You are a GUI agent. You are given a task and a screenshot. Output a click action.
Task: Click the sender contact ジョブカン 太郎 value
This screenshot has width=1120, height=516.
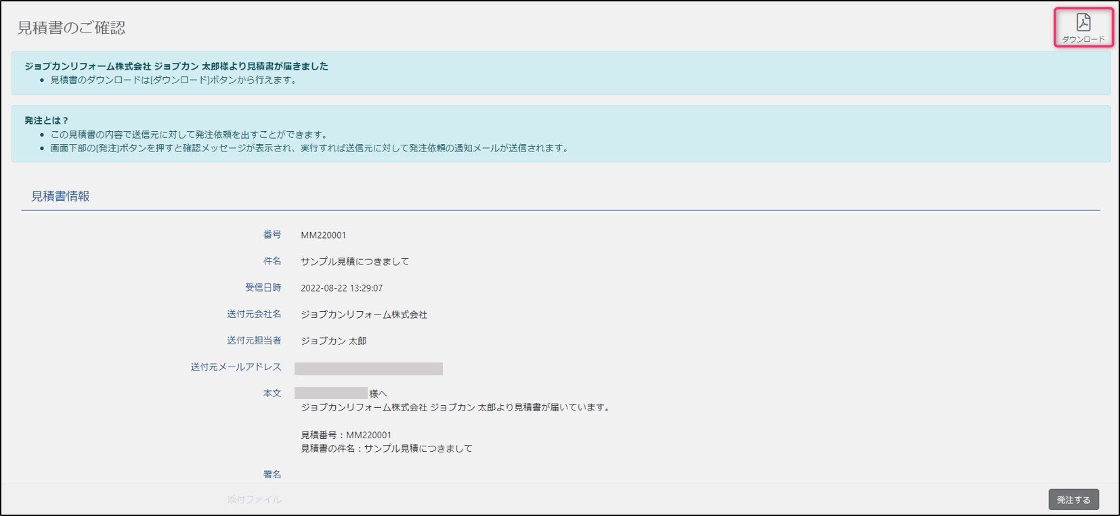click(x=333, y=341)
